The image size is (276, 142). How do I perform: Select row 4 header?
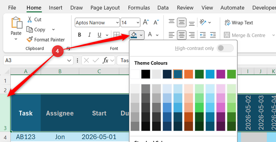tap(5, 137)
